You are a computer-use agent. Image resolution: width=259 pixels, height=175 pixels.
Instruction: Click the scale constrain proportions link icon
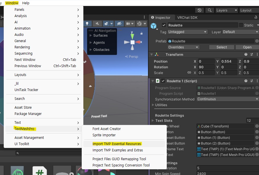[189, 73]
